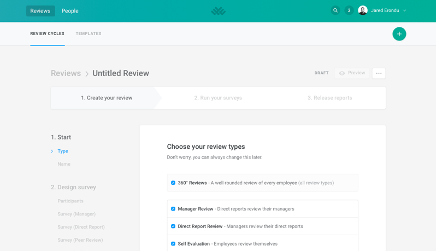
Task: Select the Review Cycles tab
Action: [48, 34]
